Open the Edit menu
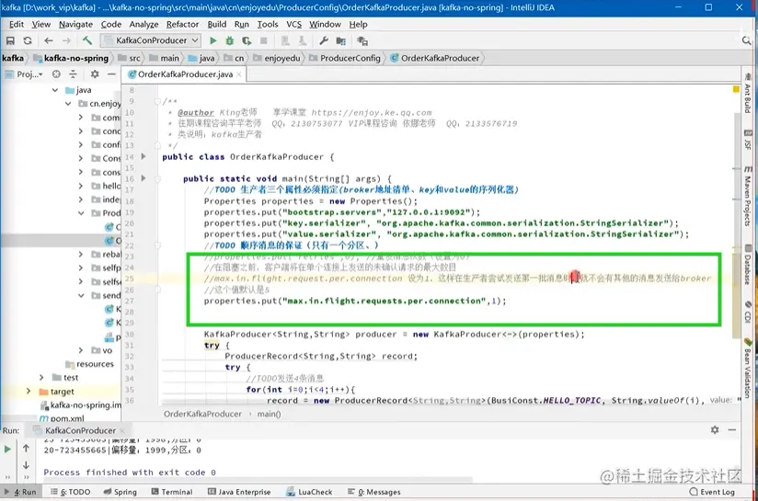 coord(17,24)
